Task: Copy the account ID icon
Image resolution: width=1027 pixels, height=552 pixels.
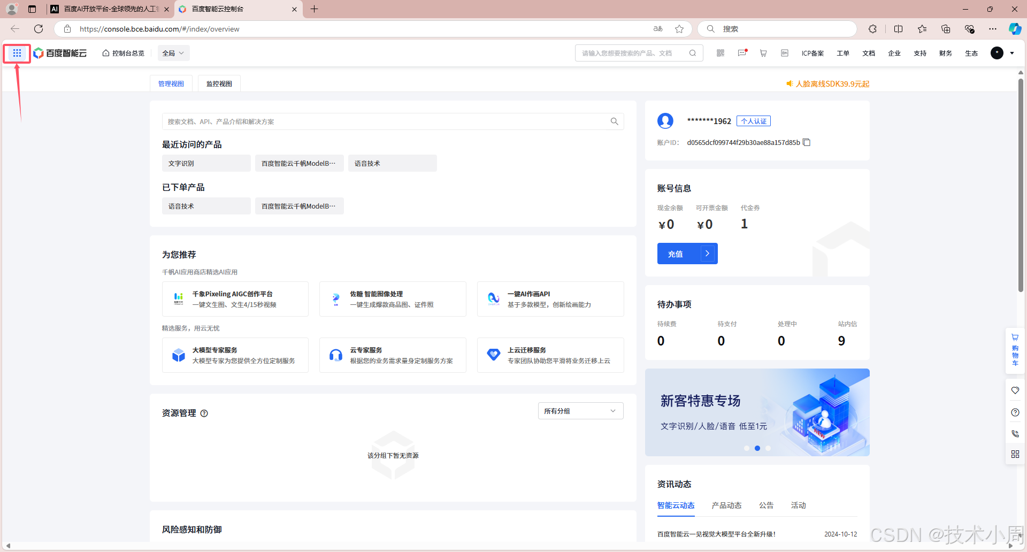Action: [807, 142]
